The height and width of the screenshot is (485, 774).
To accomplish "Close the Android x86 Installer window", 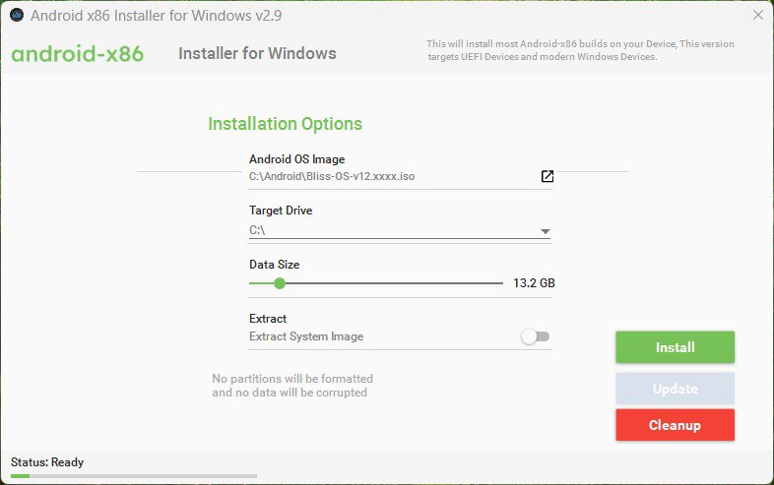I will 756,16.
